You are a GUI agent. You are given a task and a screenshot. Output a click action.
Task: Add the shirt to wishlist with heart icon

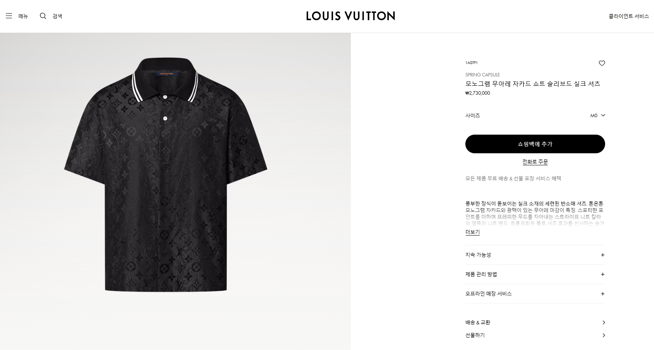coord(602,63)
